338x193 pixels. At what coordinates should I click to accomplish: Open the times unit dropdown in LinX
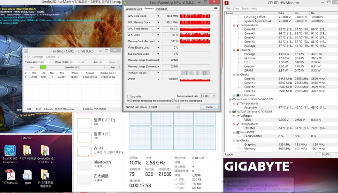(x=114, y=62)
